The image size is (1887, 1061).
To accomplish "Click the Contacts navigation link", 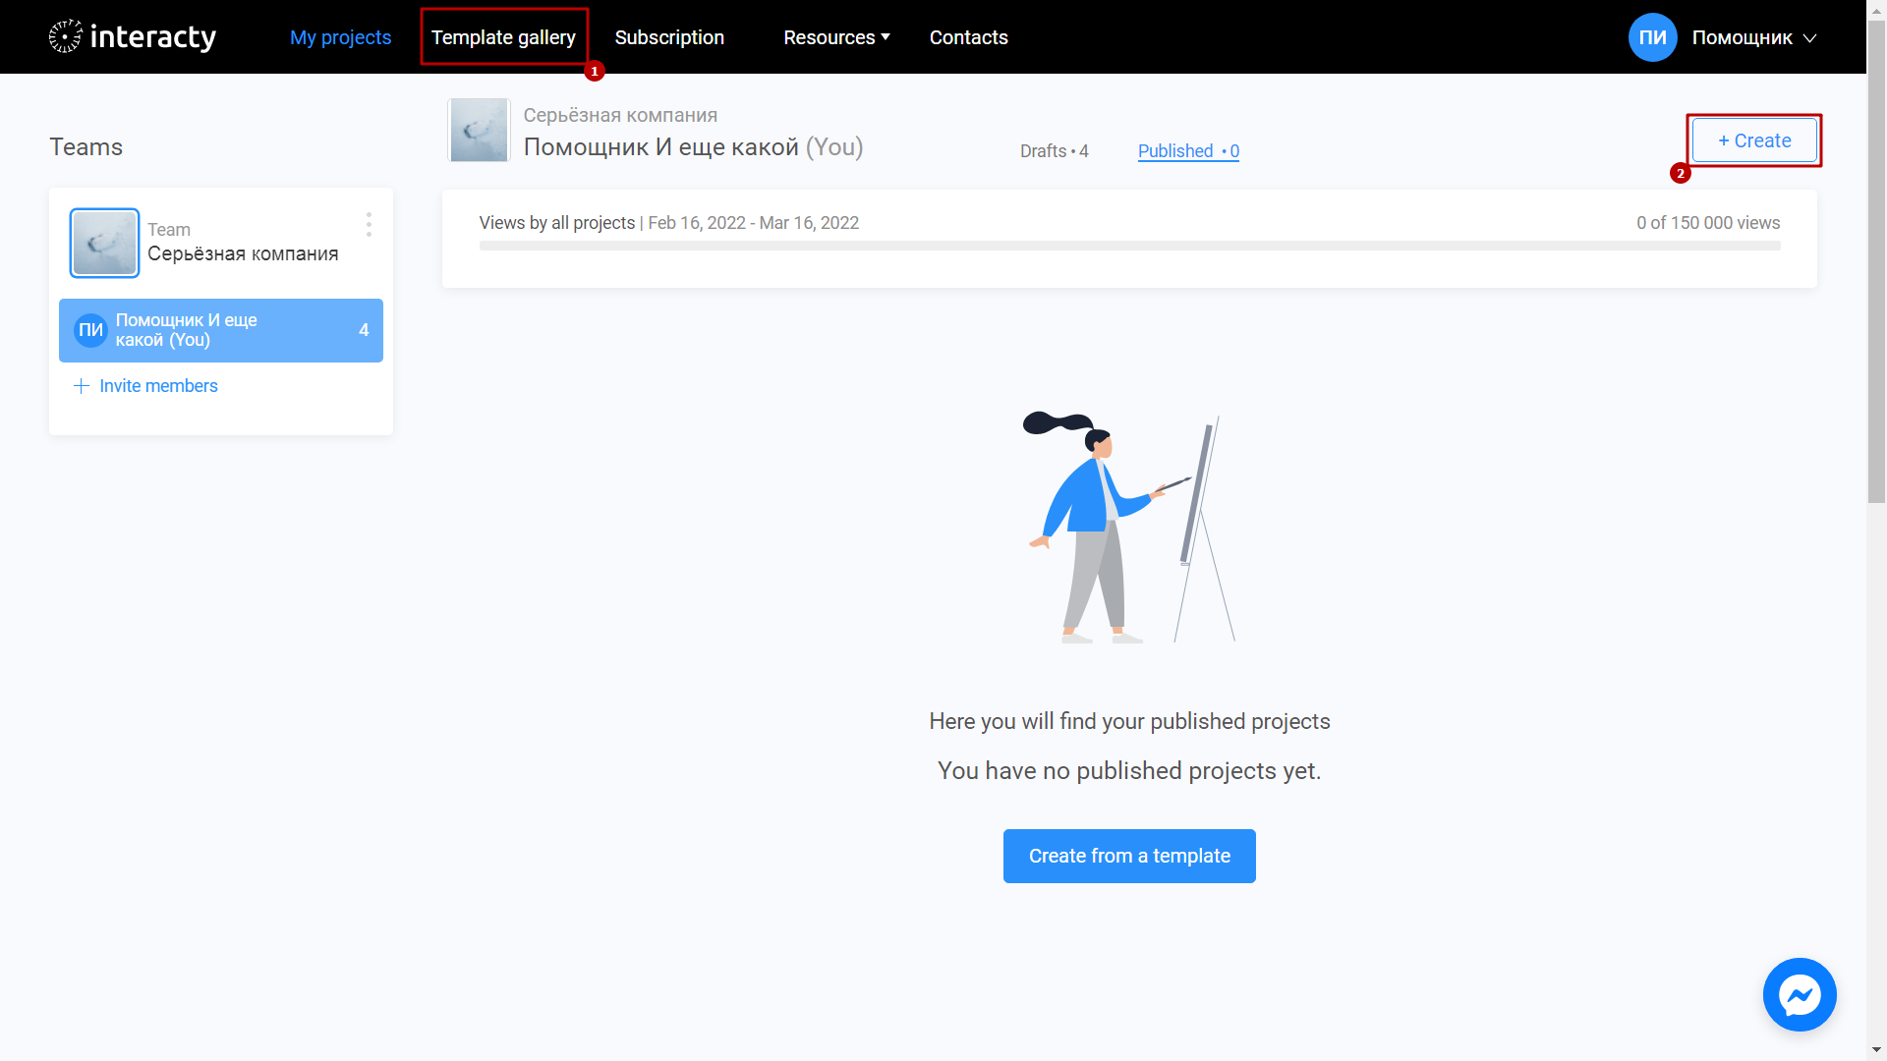I will tap(969, 36).
